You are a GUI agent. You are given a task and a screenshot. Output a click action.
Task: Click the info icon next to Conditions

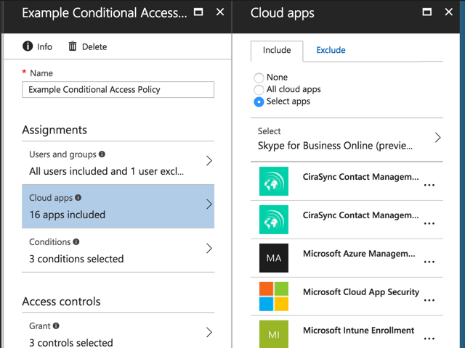click(x=76, y=241)
